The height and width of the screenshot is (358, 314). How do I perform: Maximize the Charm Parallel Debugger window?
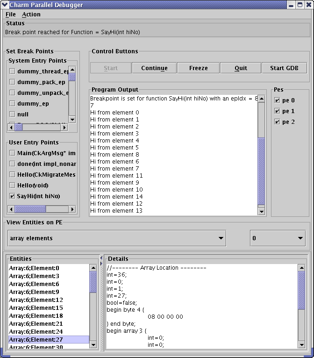click(300, 5)
